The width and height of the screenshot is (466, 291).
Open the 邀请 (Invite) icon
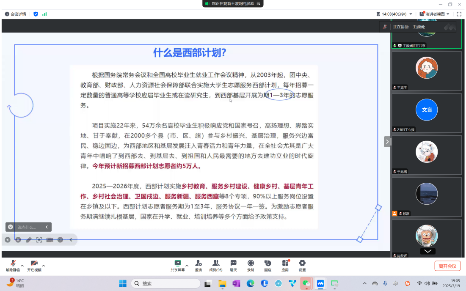pos(199,264)
